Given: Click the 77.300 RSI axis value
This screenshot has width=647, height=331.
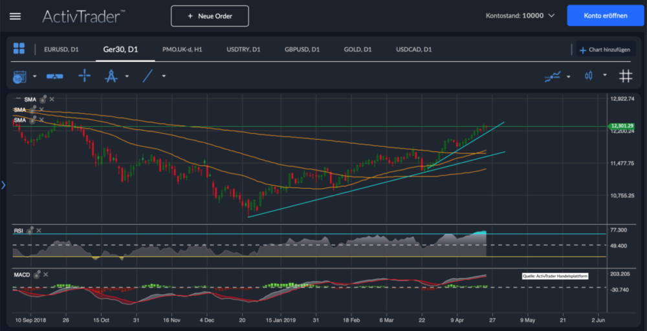Looking at the screenshot, I should 619,230.
